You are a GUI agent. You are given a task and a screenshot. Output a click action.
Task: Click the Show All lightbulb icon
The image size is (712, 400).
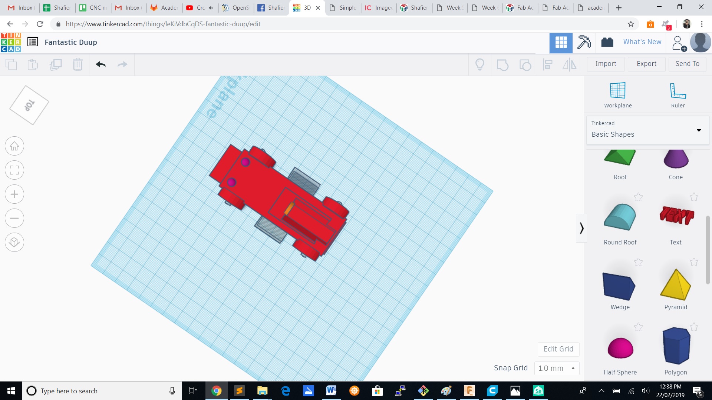[480, 64]
